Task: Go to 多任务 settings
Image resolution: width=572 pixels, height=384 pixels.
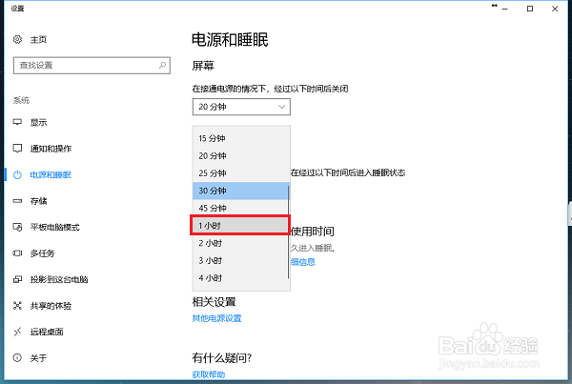Action: pos(42,253)
